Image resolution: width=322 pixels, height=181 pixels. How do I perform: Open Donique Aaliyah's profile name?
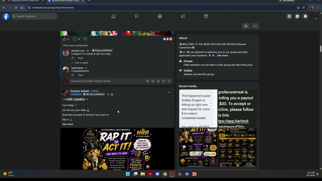pos(80,91)
